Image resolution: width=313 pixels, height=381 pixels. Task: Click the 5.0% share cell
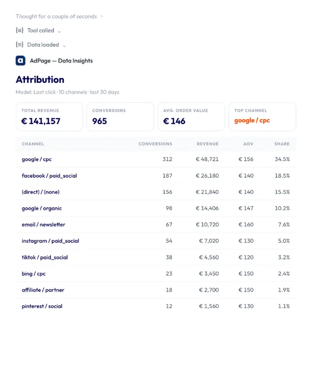click(284, 240)
